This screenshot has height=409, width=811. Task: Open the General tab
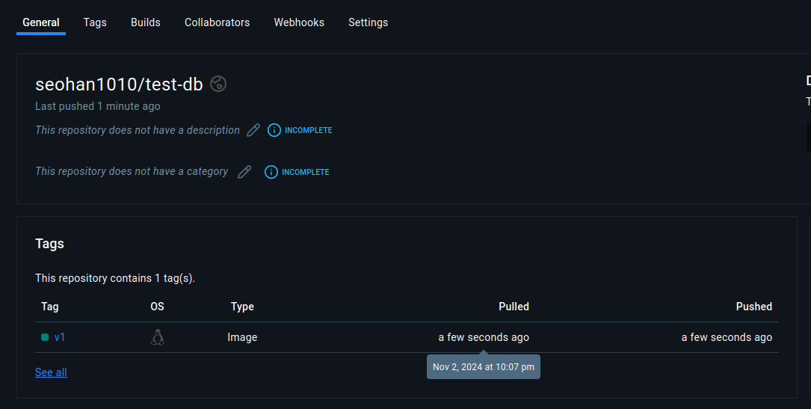(x=41, y=22)
